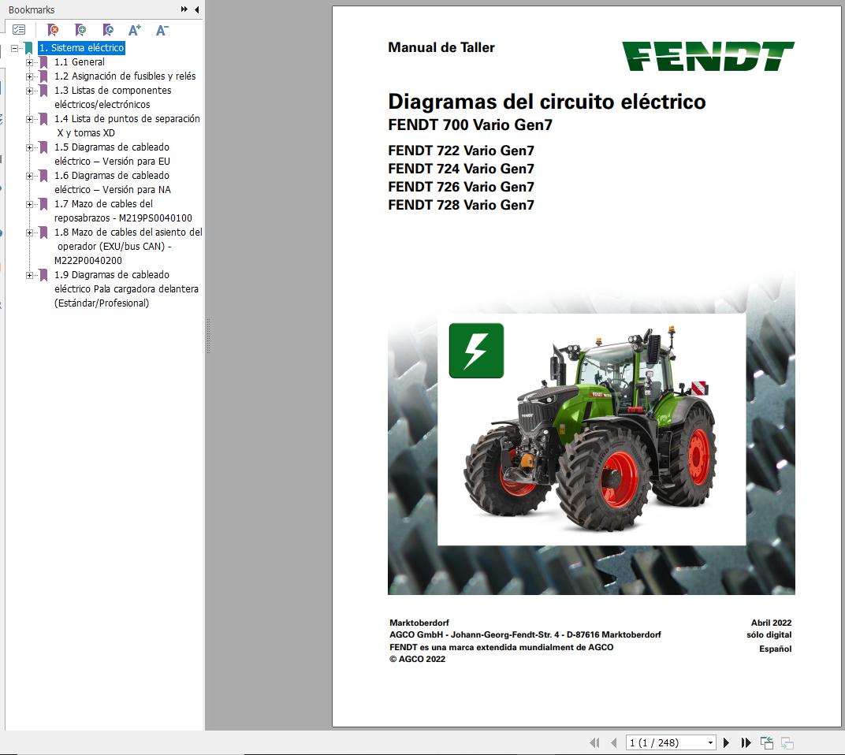
Task: Expand 1.6 Diagramas de cableado NA
Action: [x=30, y=176]
